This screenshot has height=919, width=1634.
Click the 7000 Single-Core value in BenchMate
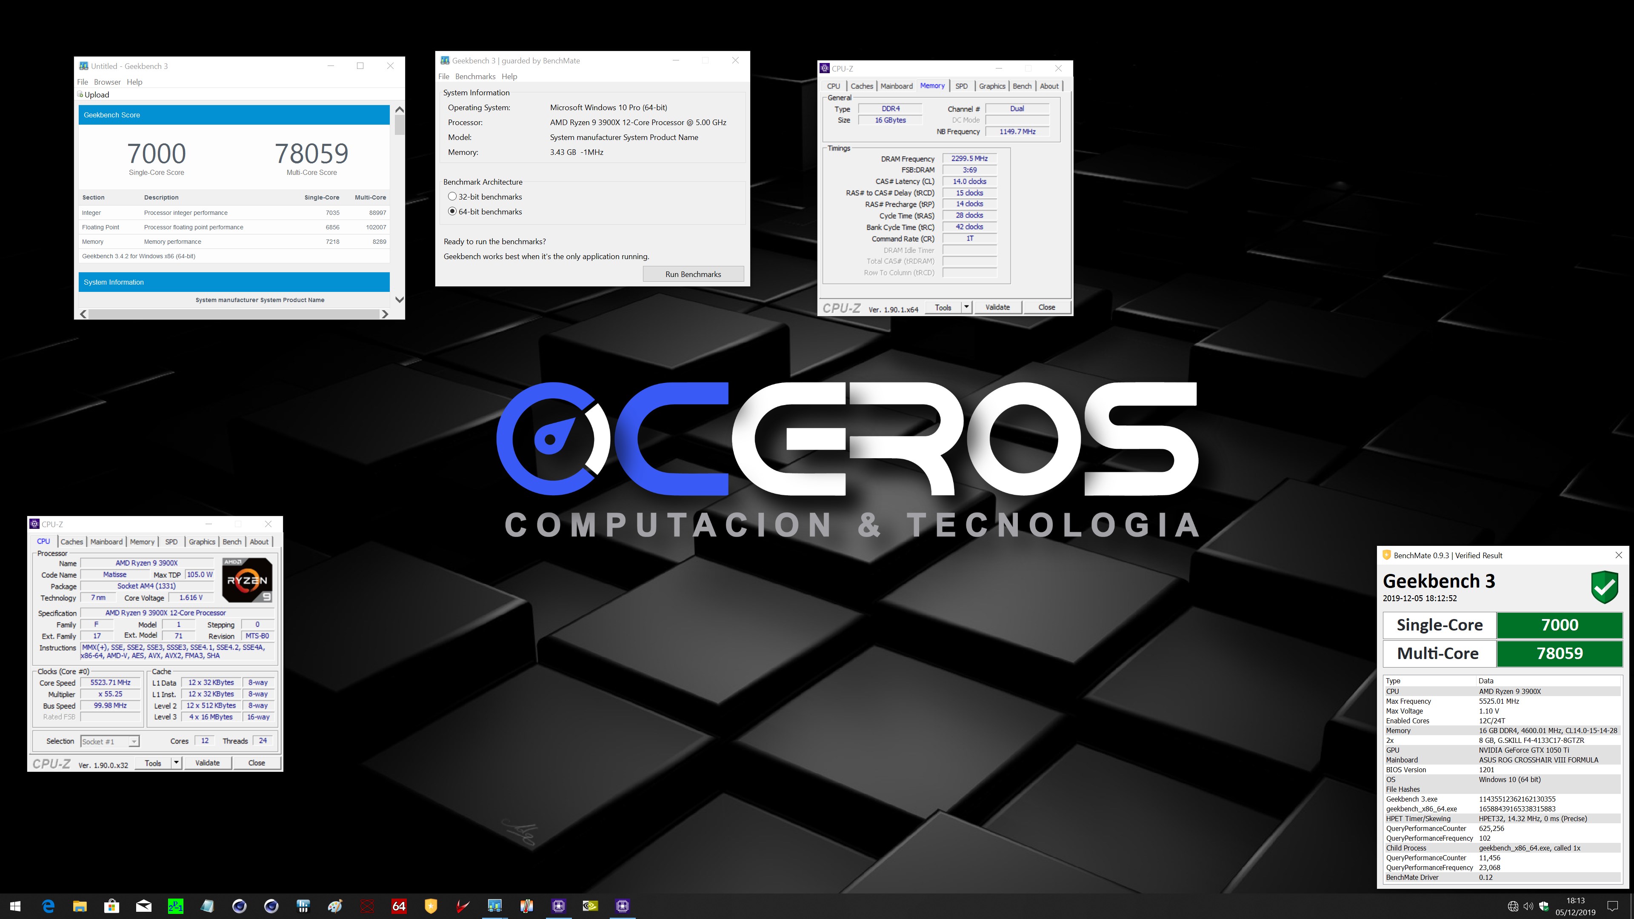[x=1559, y=625]
